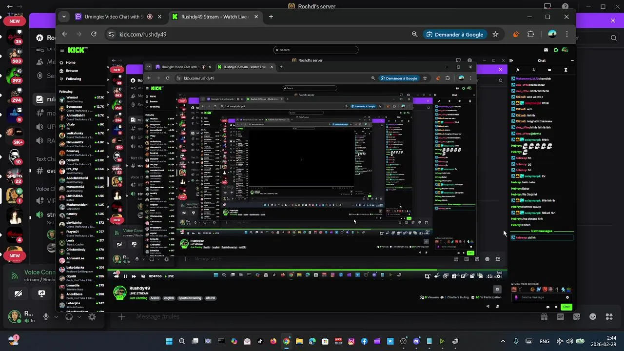Open Arabic tag under stream title
Image resolution: width=624 pixels, height=351 pixels.
click(x=155, y=298)
